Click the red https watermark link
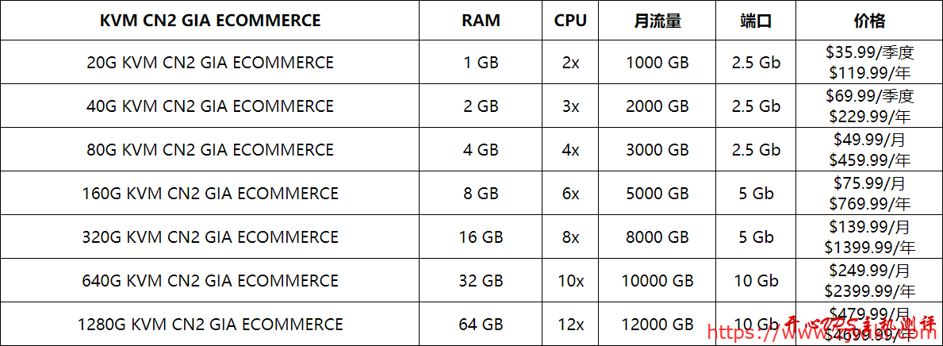Viewport: 943px width, 346px height. click(x=822, y=330)
